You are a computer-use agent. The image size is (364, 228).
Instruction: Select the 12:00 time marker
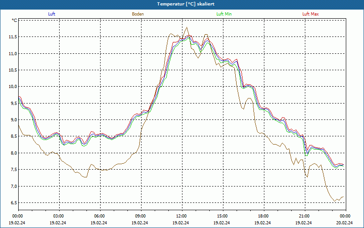pos(181,216)
